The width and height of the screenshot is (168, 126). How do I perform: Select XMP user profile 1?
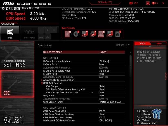[41, 36]
